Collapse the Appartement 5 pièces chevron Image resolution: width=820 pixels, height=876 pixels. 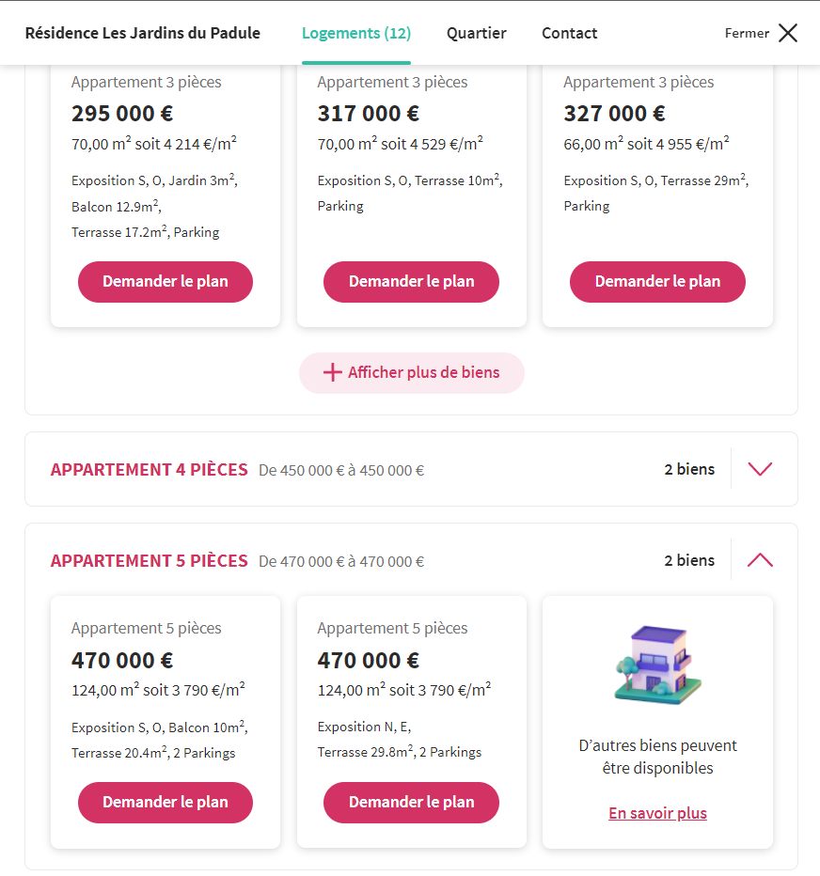point(760,560)
